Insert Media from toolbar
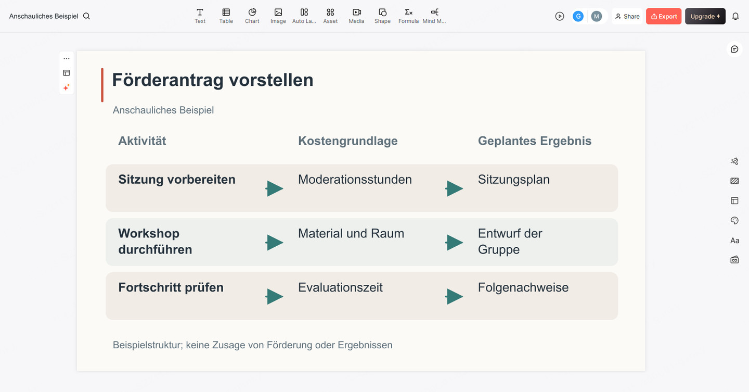 click(x=356, y=16)
